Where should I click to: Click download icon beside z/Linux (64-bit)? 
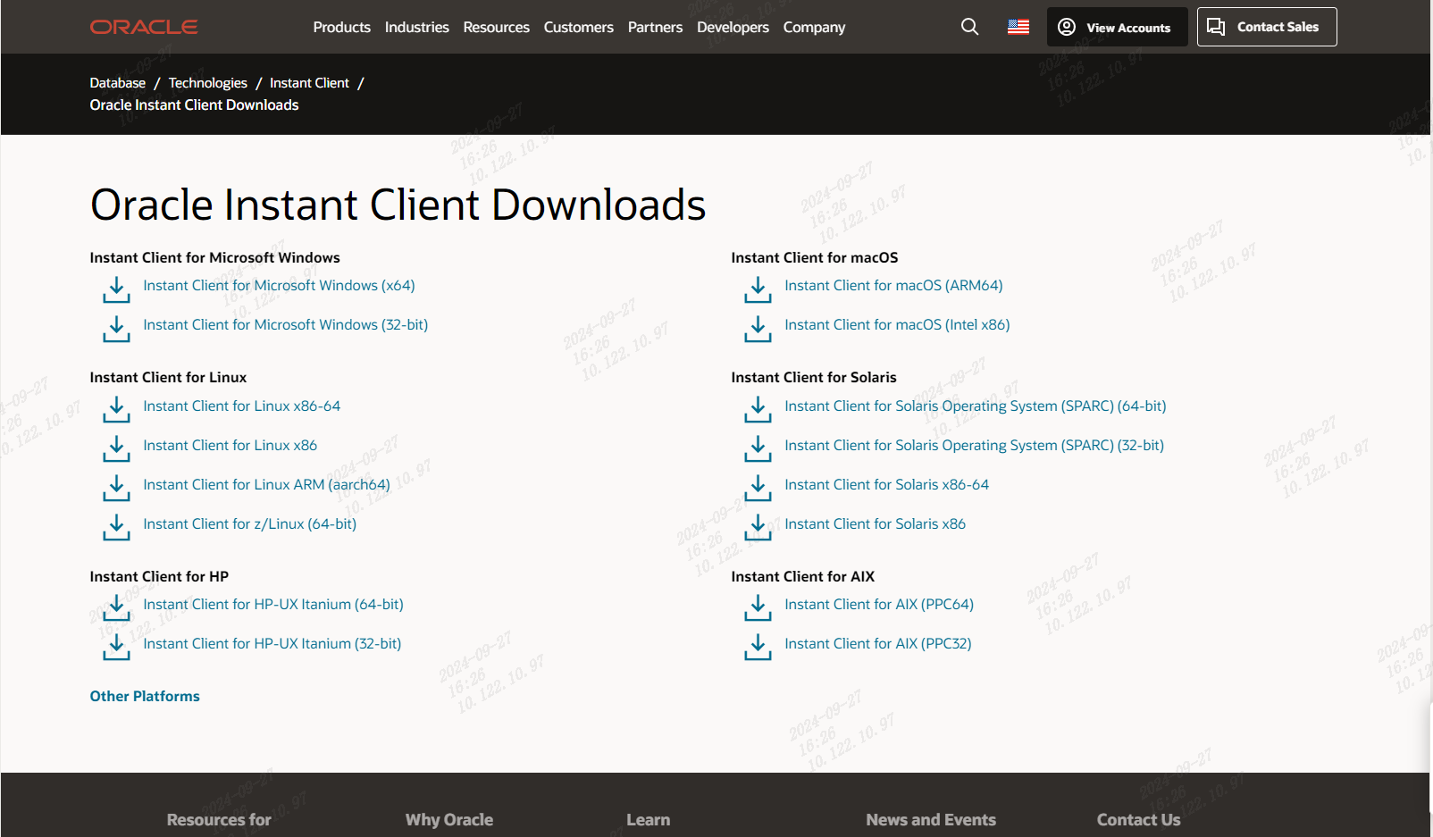pos(116,527)
